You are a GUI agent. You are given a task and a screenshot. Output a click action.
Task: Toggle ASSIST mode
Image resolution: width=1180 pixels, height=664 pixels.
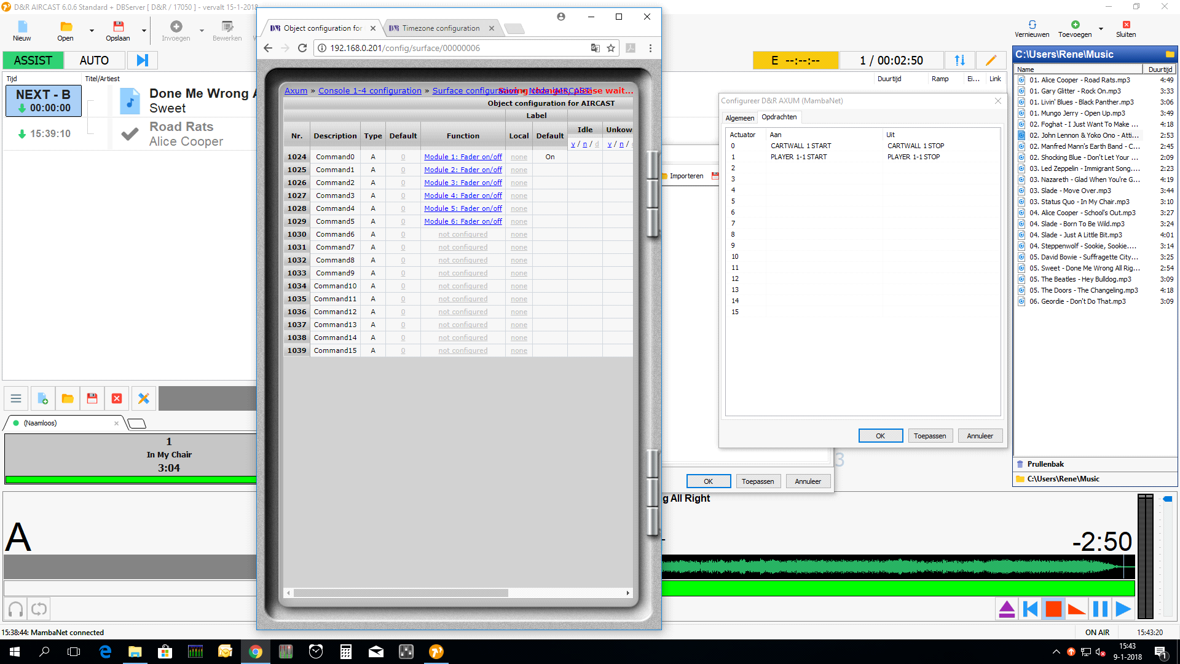33,60
